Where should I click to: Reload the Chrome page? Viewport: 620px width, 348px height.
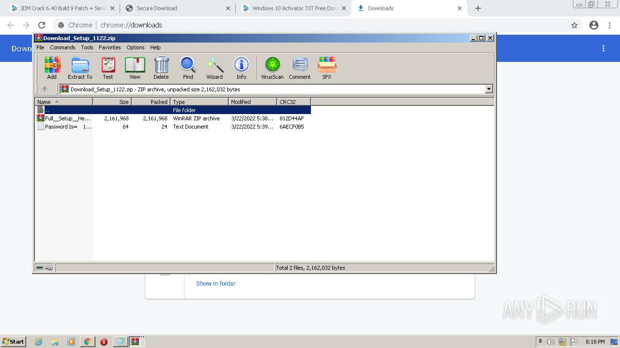coord(42,25)
